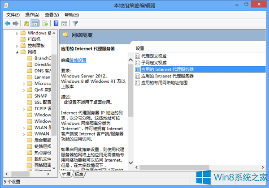Screen dimensions: 269x188
Task: Open the 查看(V) menu
Action: 52,15
